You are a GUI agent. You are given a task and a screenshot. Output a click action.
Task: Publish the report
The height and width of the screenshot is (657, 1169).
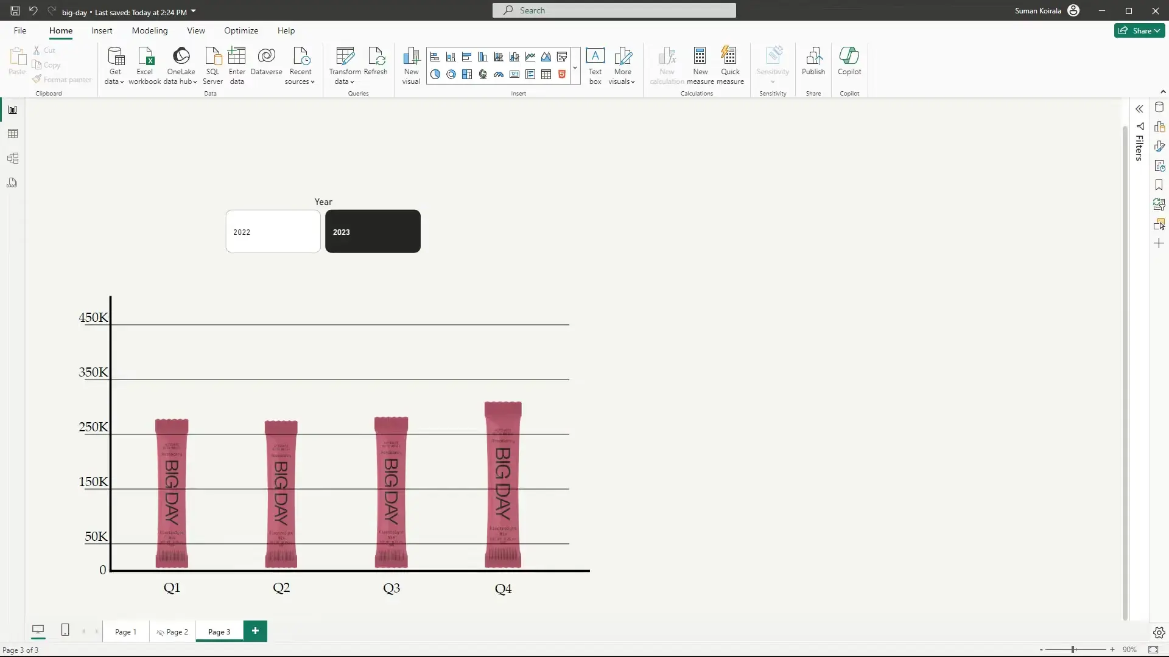click(x=813, y=61)
